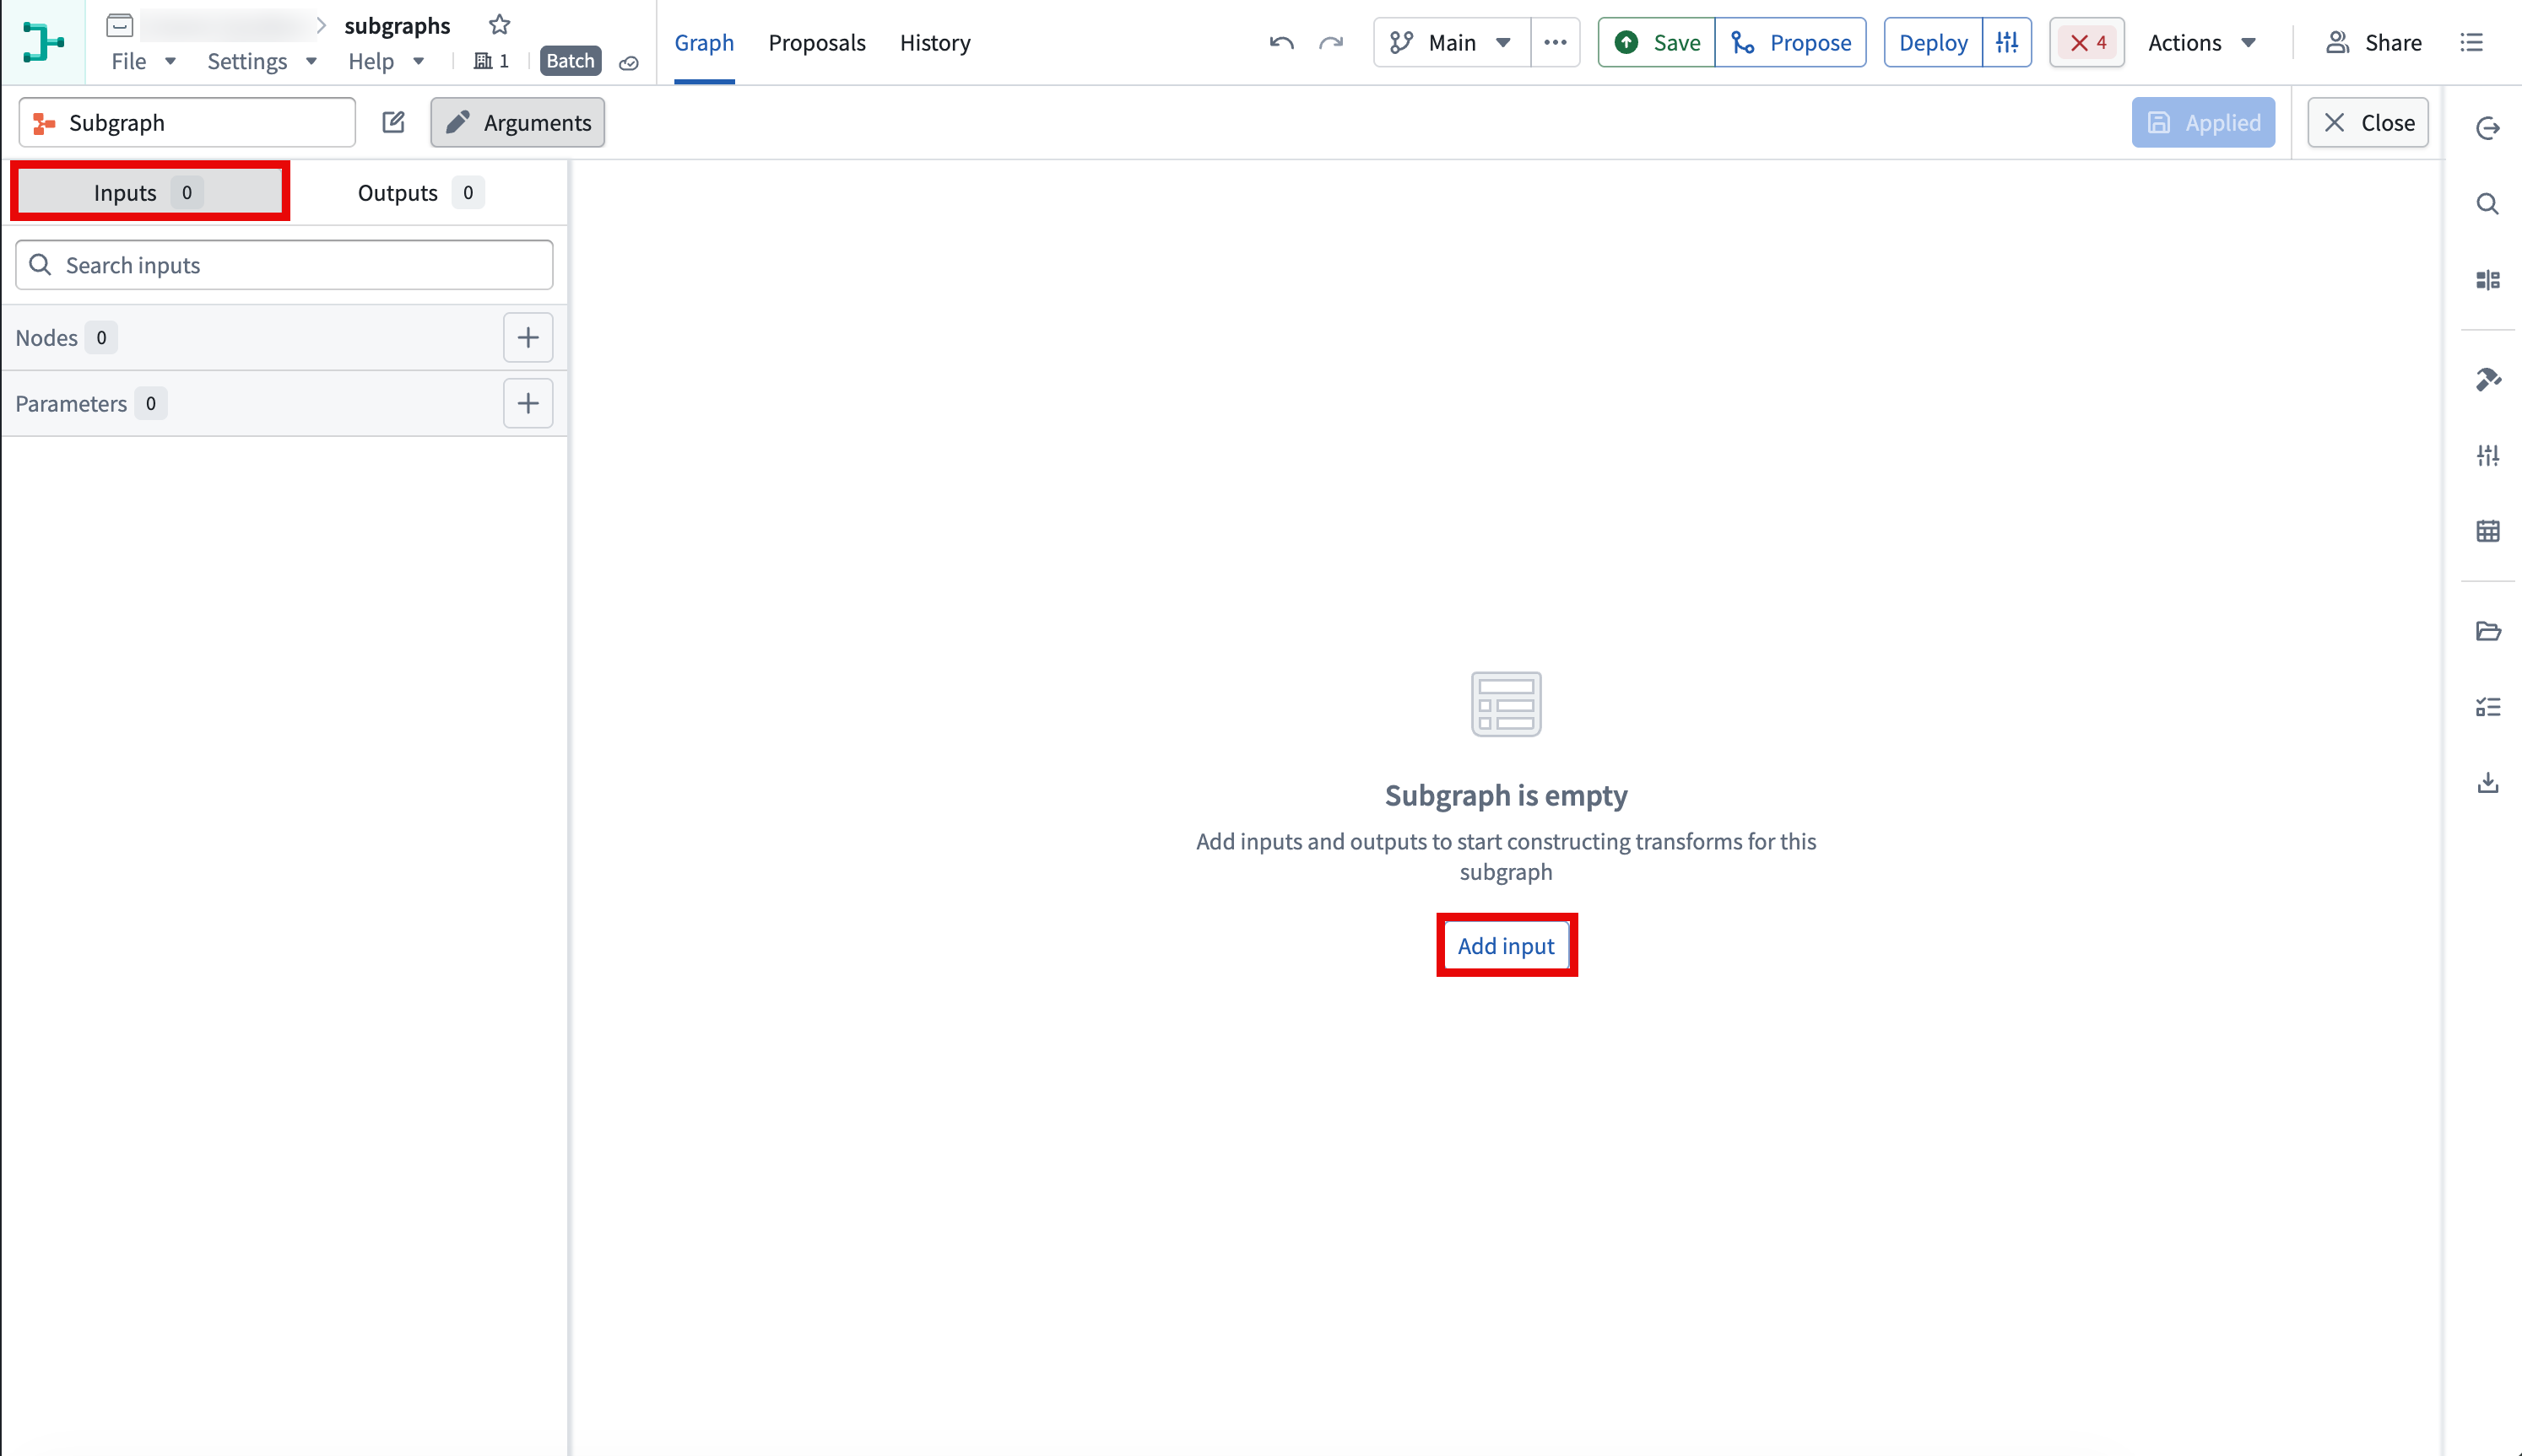Click the edit subgraph name icon
The width and height of the screenshot is (2522, 1456).
click(x=393, y=122)
